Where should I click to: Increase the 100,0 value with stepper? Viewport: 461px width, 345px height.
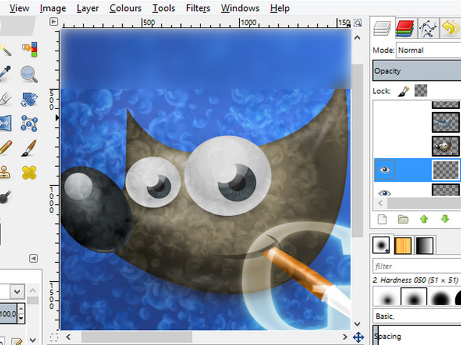pyautogui.click(x=21, y=309)
